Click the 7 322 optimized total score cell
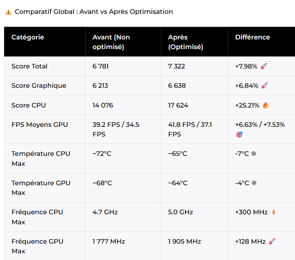The height and width of the screenshot is (260, 295). click(176, 66)
